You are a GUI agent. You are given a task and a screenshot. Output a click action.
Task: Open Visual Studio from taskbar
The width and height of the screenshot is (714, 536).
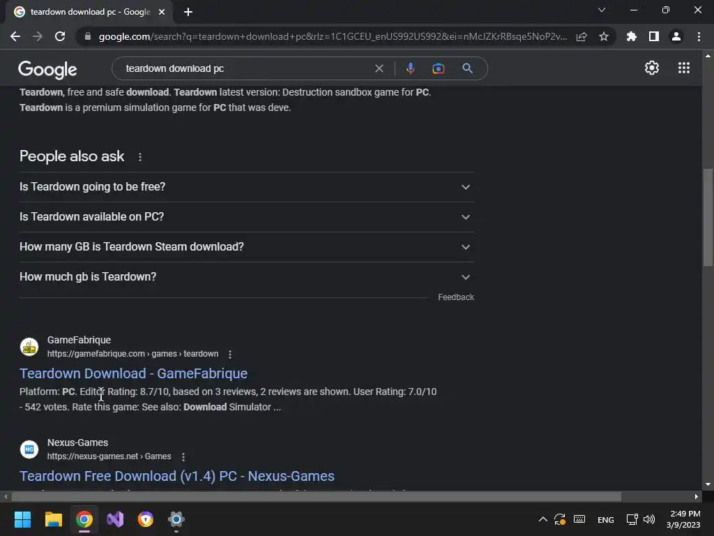(x=115, y=519)
